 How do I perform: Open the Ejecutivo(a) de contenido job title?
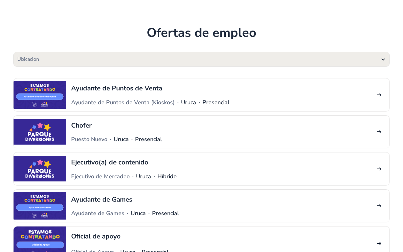pyautogui.click(x=110, y=163)
